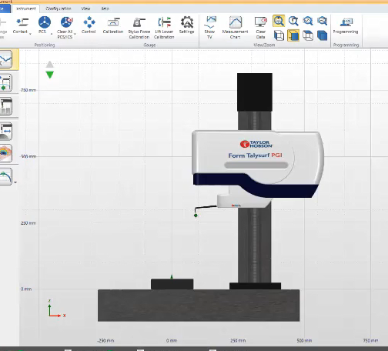Click the Show TV icon
This screenshot has width=388, height=351.
coord(210,27)
